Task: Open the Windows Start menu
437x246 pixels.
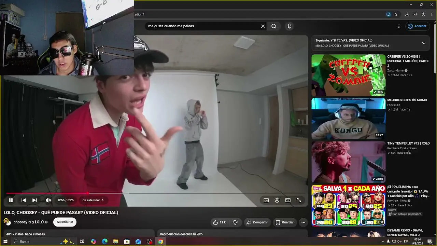Action: pyautogui.click(x=5, y=242)
